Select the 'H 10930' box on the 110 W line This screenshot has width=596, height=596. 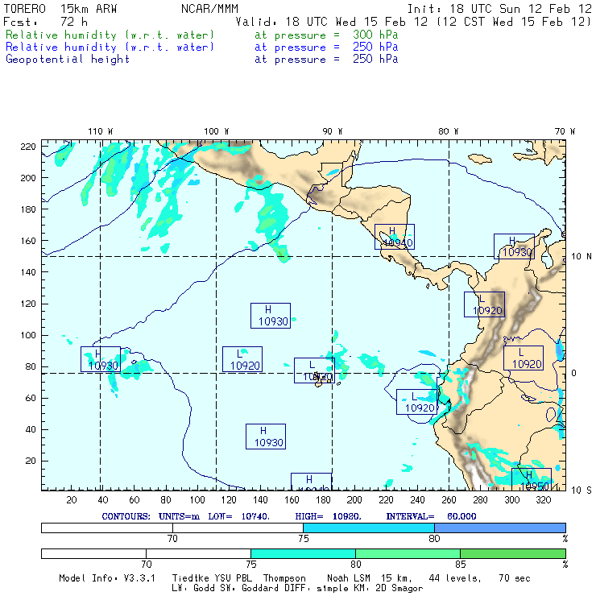(101, 359)
